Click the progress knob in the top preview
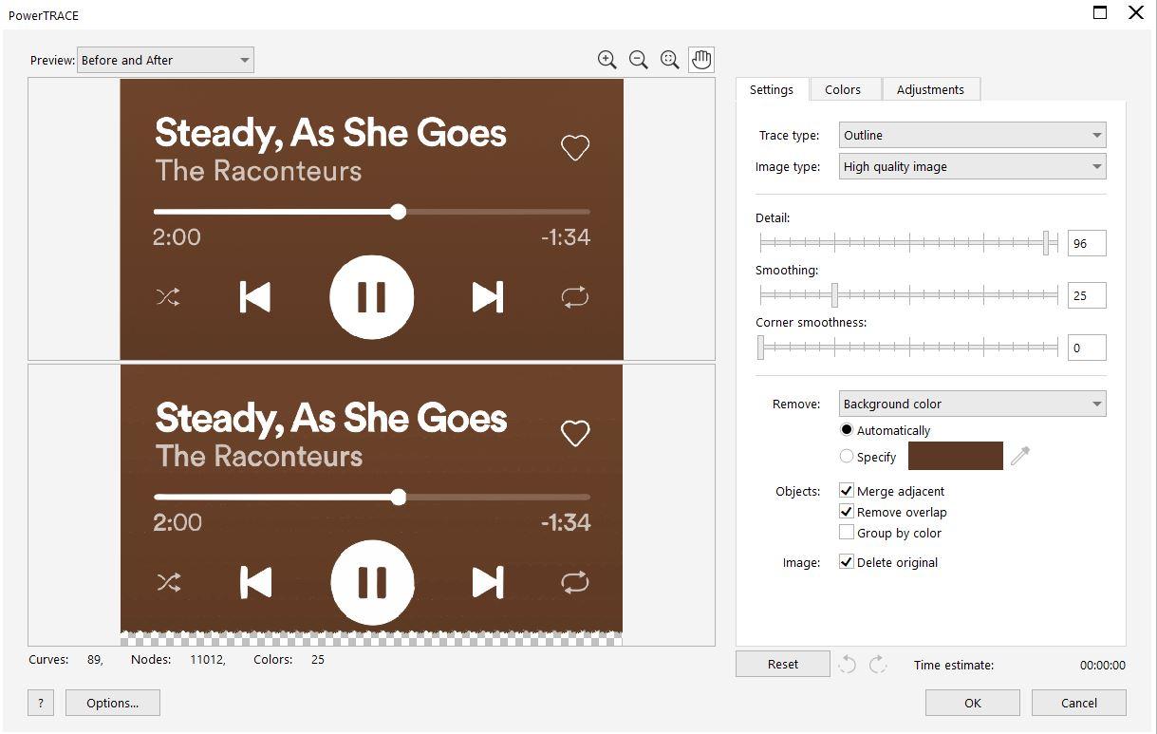 coord(399,211)
